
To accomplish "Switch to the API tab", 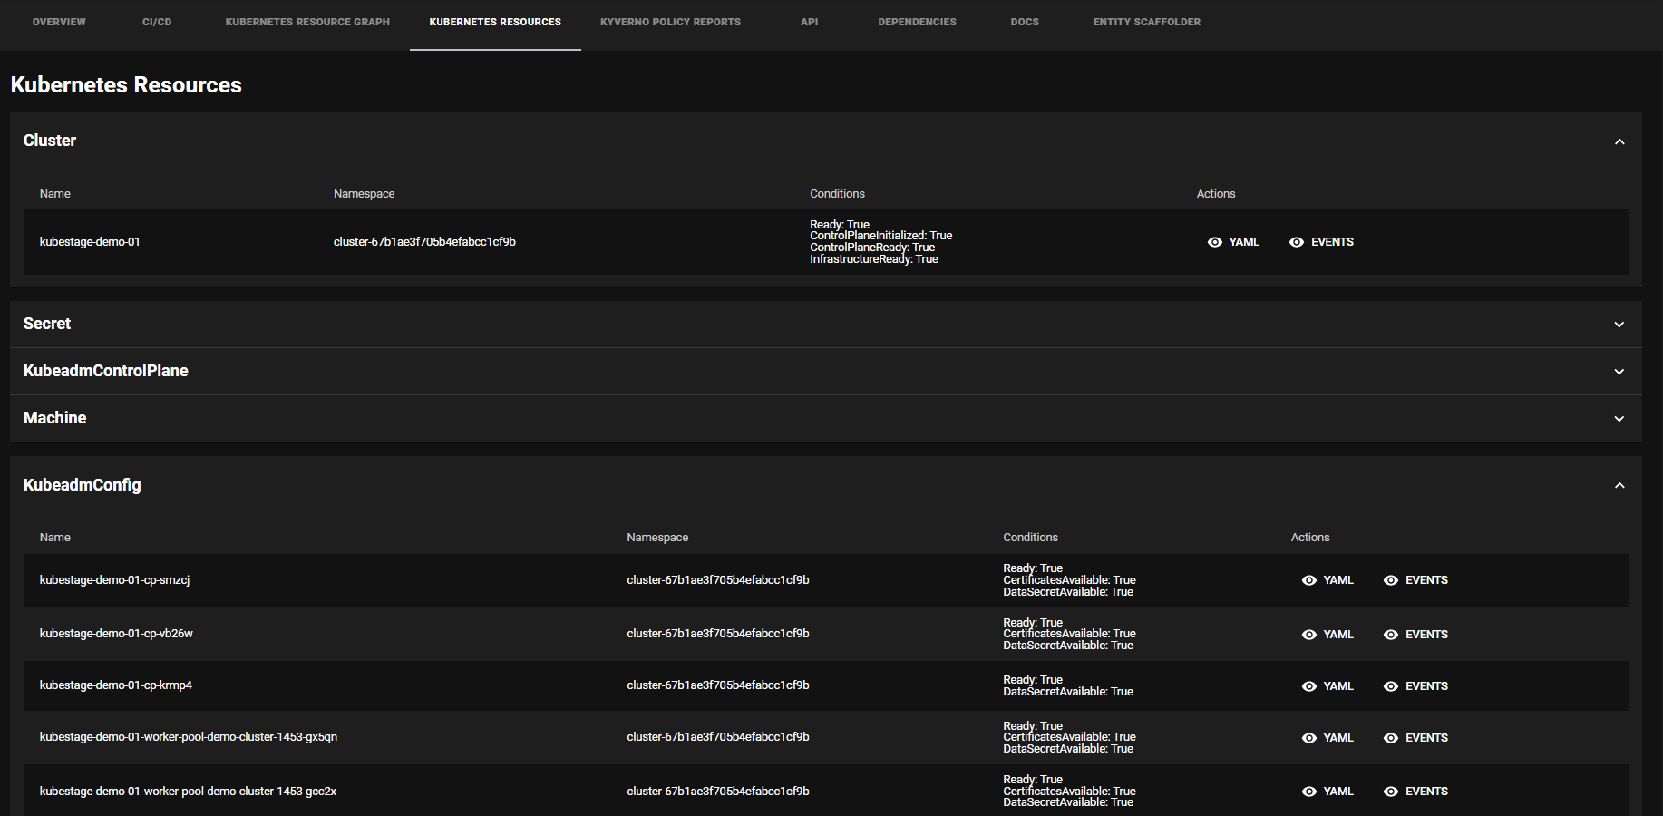I will 809,22.
